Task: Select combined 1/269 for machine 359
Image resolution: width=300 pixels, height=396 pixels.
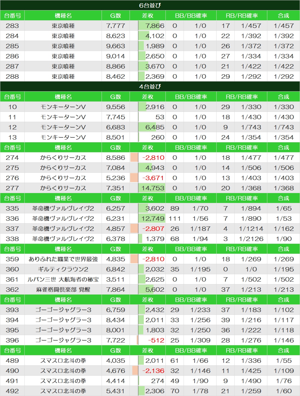Action: coord(284,259)
